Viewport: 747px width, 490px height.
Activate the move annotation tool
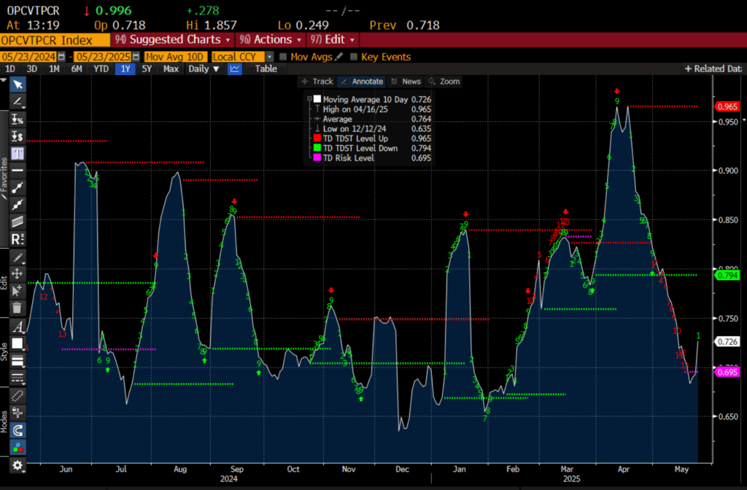(x=18, y=274)
